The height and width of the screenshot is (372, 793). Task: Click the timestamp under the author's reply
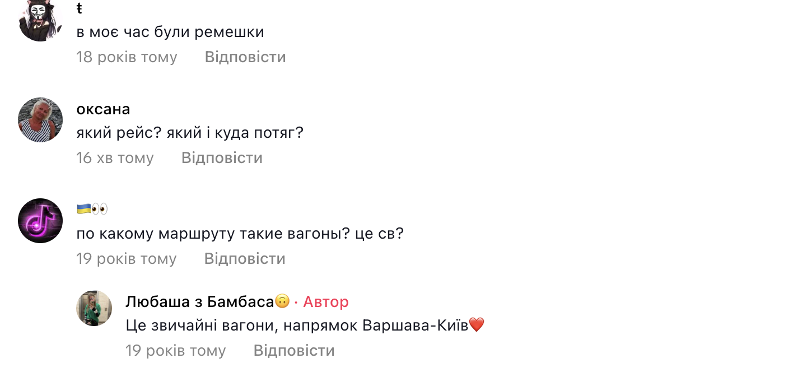175,351
